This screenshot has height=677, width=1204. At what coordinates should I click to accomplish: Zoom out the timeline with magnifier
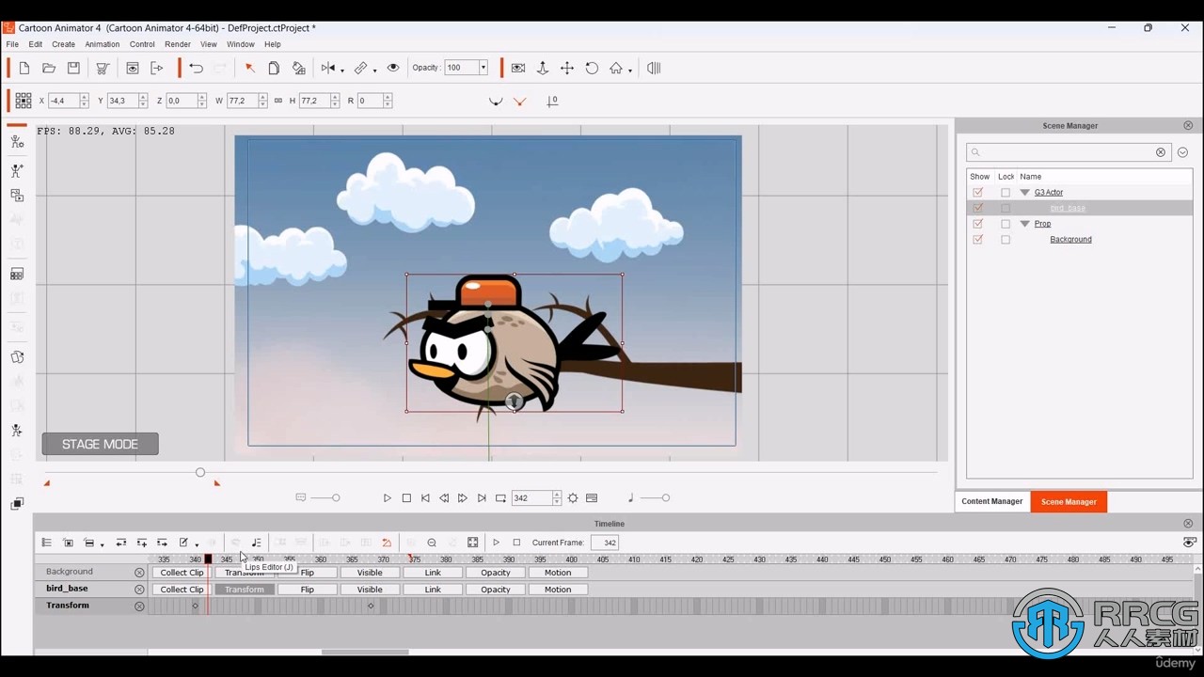432,543
